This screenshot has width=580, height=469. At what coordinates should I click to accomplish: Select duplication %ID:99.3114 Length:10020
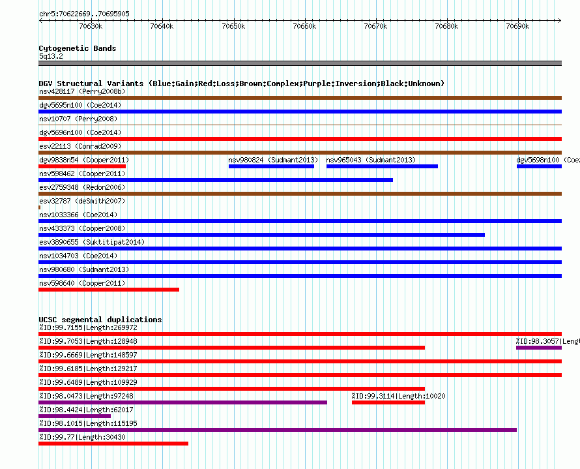tap(398, 396)
